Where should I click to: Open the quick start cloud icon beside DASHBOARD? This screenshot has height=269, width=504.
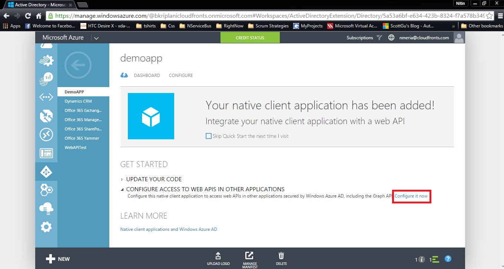tap(124, 75)
